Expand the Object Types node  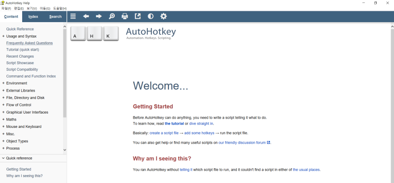3,141
